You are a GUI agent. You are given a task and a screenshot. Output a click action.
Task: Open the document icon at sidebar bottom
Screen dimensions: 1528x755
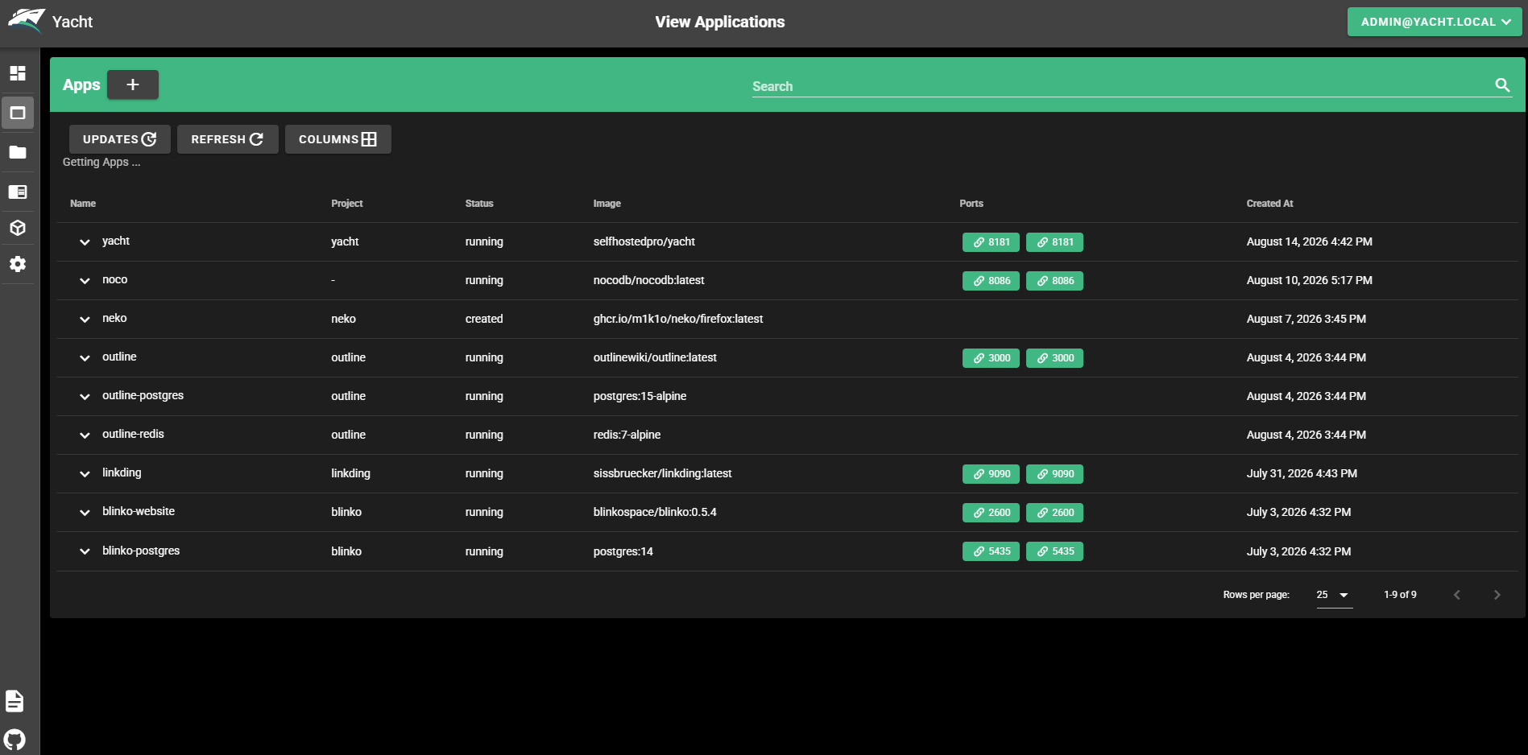coord(14,701)
